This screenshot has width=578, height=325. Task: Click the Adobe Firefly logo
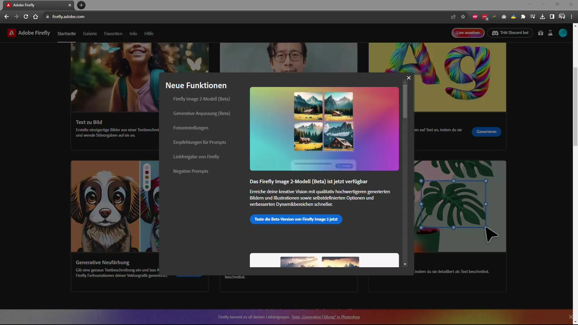pos(29,33)
